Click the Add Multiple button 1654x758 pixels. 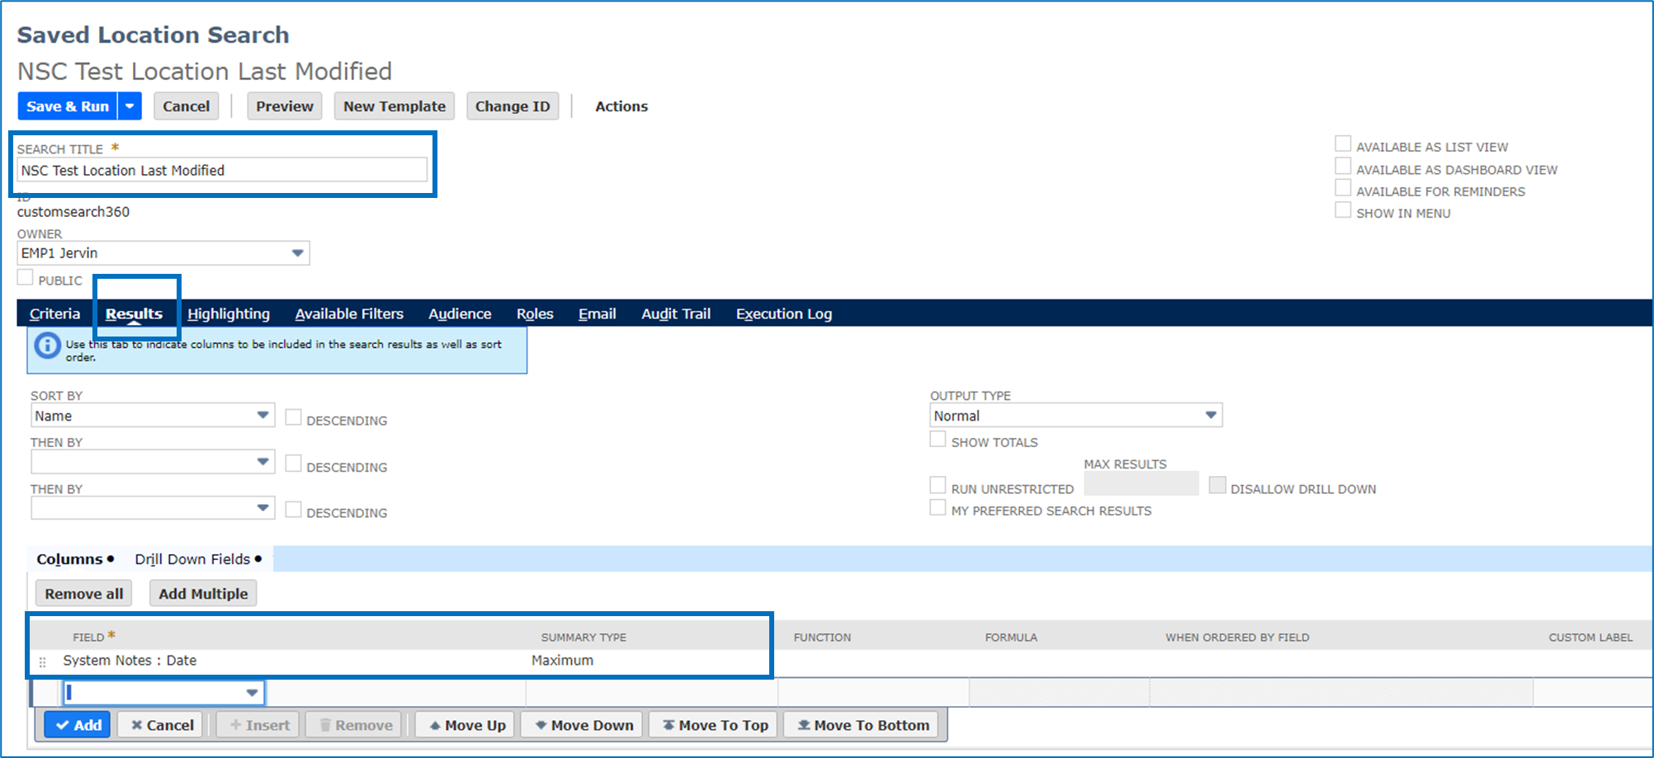(203, 594)
